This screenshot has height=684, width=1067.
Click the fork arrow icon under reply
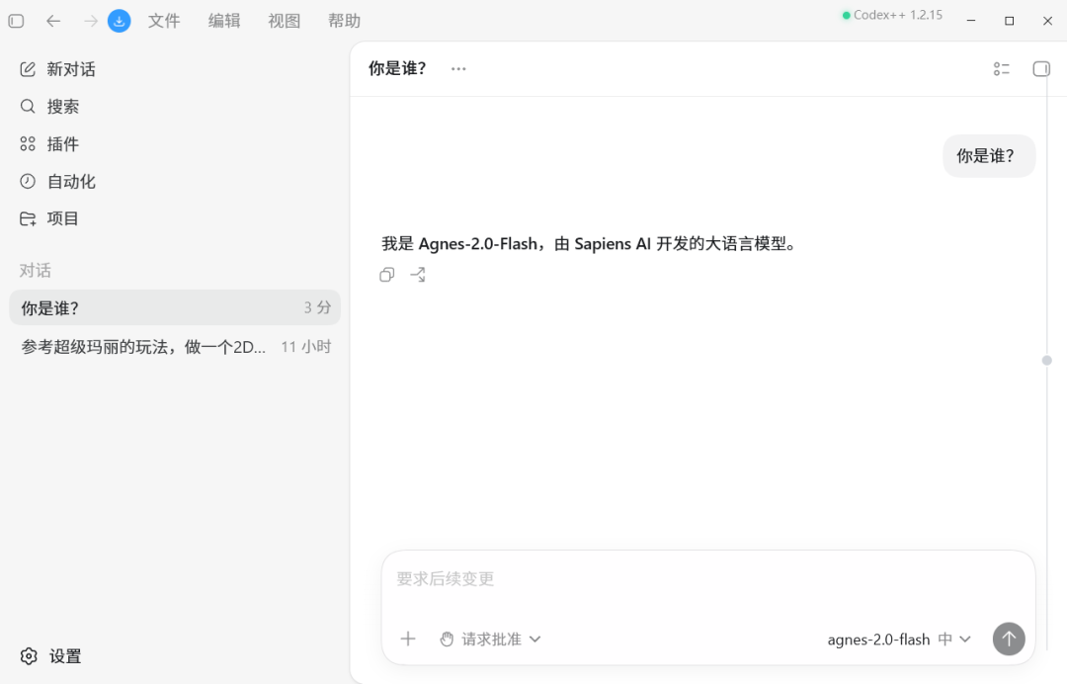[x=418, y=275]
